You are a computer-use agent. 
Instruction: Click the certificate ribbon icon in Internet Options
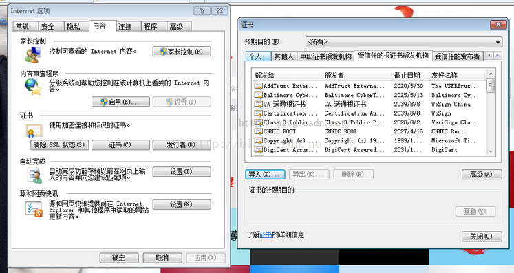(34, 131)
